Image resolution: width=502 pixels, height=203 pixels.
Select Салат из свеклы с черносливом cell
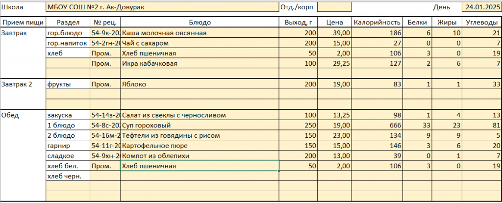200,115
